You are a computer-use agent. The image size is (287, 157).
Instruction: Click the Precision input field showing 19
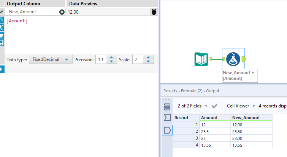click(101, 59)
